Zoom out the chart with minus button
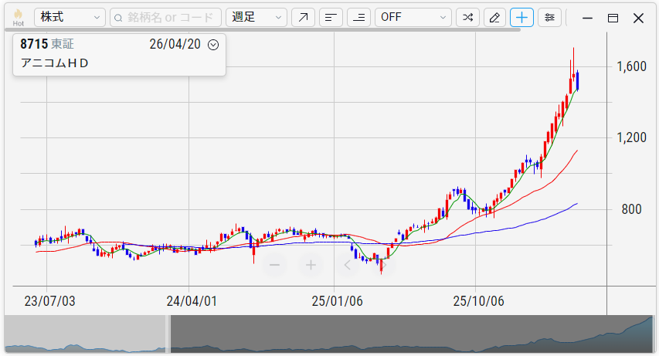Screen dimensions: 659x356 coord(274,265)
